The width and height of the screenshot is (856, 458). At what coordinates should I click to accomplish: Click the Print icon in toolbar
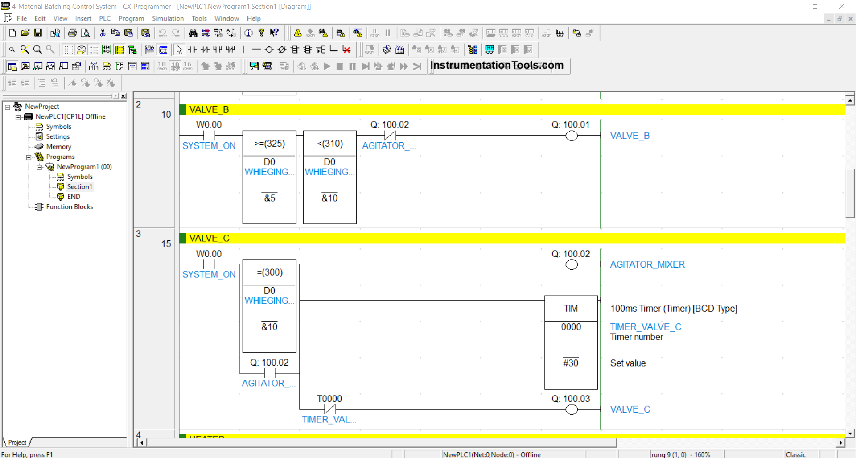pyautogui.click(x=72, y=33)
